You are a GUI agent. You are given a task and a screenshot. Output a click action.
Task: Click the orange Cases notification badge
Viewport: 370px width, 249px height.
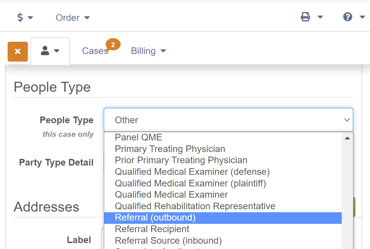pyautogui.click(x=113, y=44)
